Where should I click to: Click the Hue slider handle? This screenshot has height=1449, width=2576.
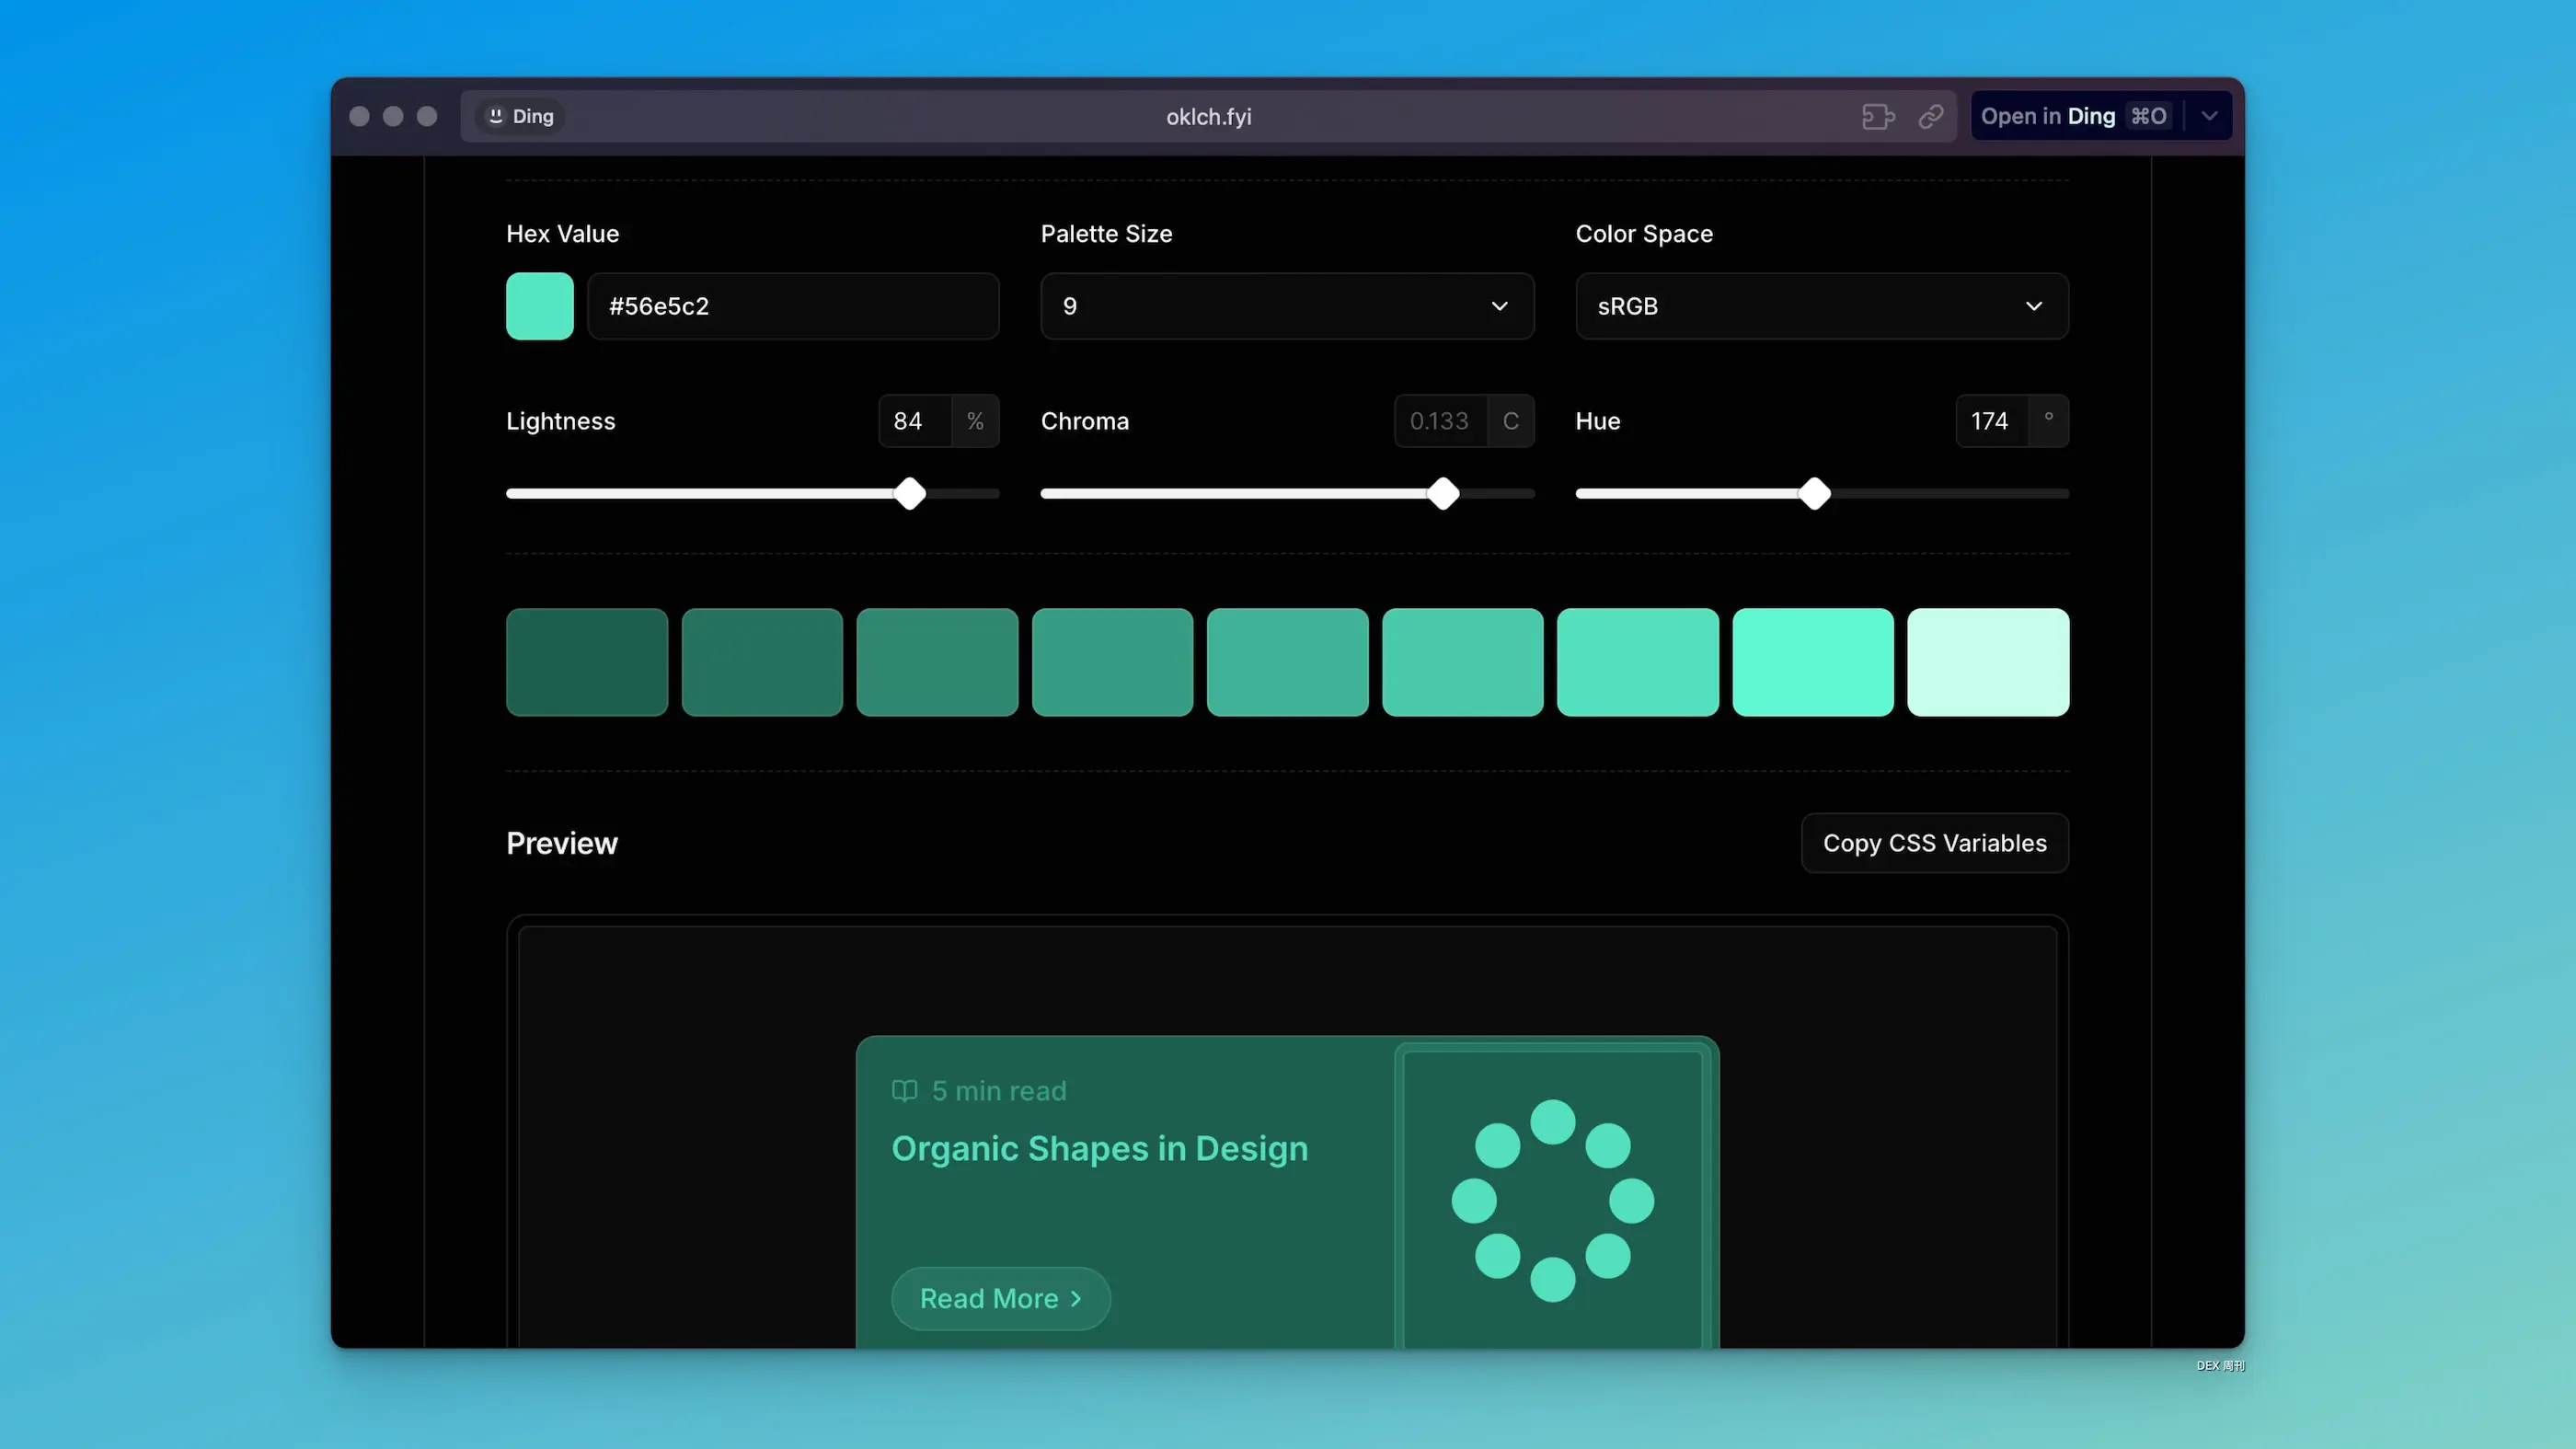(x=1815, y=493)
